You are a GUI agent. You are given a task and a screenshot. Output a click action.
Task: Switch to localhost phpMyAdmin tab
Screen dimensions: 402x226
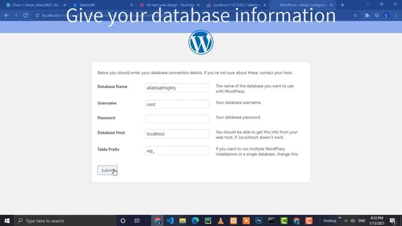(236, 5)
